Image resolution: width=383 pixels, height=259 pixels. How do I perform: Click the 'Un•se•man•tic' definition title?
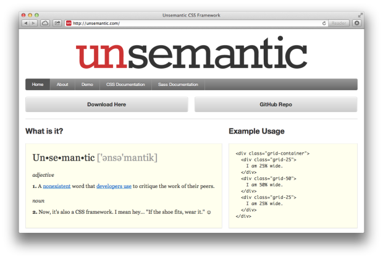click(x=64, y=158)
